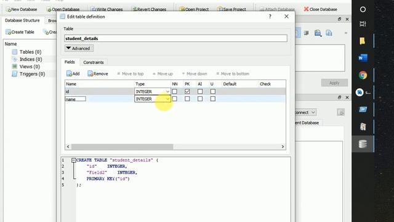Click Move down button
The width and height of the screenshot is (394, 222).
(195, 74)
